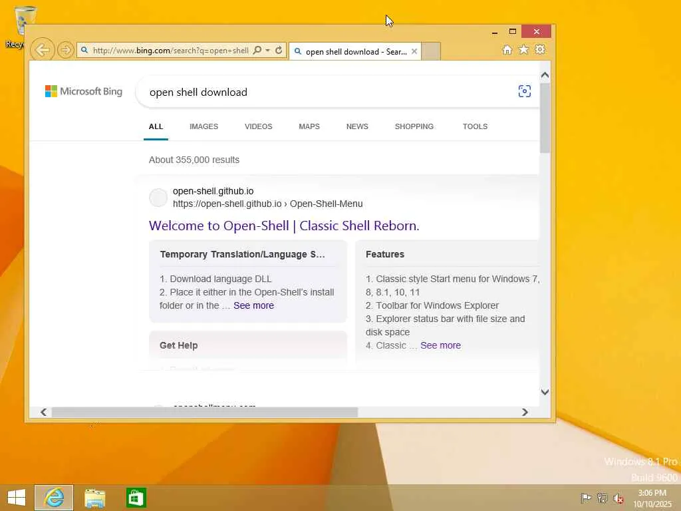Screen dimensions: 681x511
Task: Open the TOOLS search filter
Action: (x=475, y=126)
